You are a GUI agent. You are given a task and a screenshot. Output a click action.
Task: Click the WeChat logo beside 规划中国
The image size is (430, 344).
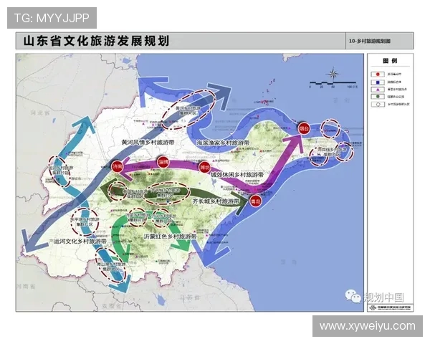[x=354, y=296]
